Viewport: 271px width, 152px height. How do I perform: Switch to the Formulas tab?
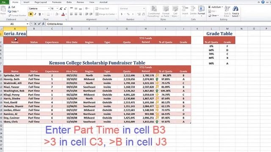57,2
